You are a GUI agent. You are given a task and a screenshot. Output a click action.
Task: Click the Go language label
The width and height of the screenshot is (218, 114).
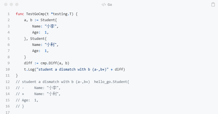pyautogui.click(x=110, y=5)
